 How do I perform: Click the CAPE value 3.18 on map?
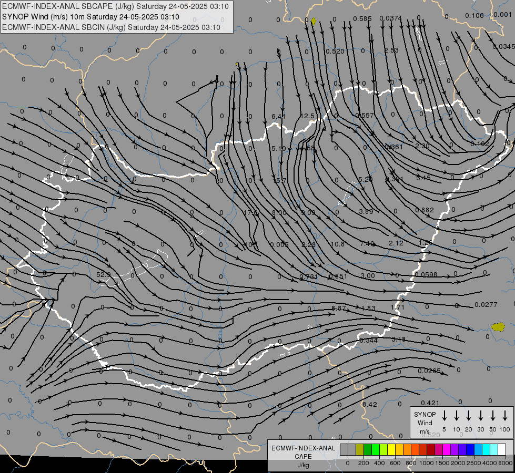point(398,339)
